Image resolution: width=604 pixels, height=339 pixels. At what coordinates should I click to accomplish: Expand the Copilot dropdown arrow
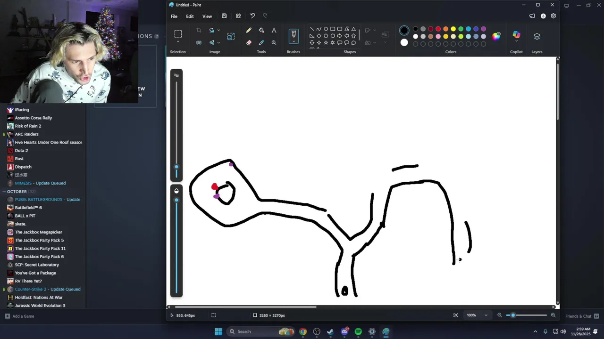click(516, 41)
